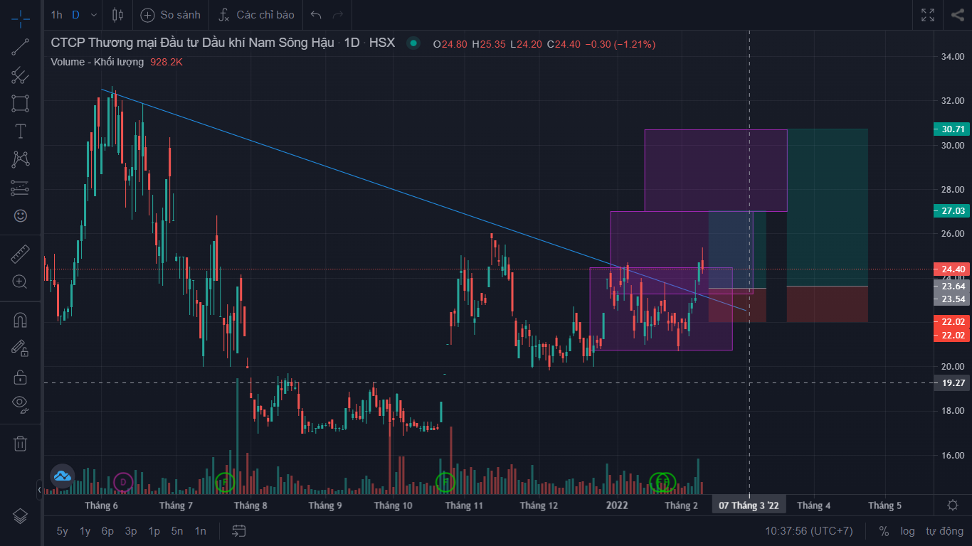Screen dimensions: 972x546
Task: Hide all drawings with eye icon
Action: point(21,405)
